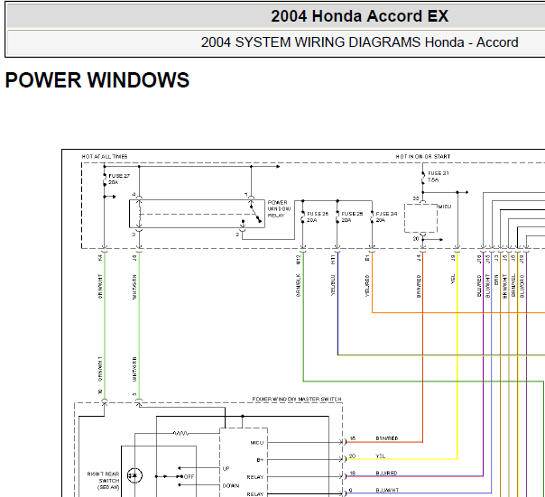Click the horizontal "YEL" wire label at pin 20

click(380, 456)
